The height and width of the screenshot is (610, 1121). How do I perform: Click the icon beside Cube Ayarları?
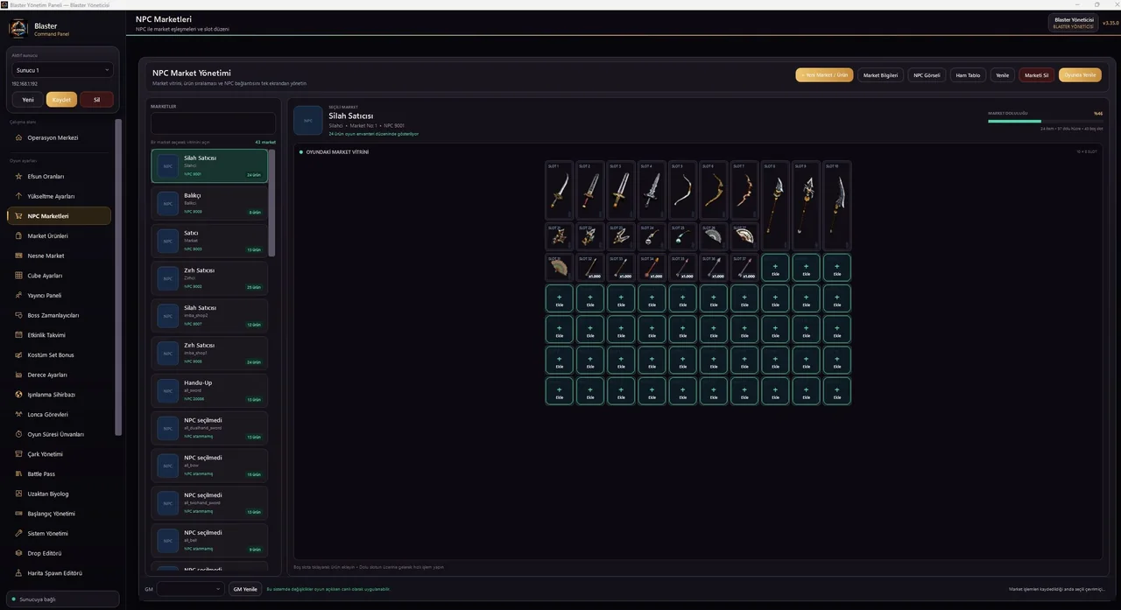(18, 276)
